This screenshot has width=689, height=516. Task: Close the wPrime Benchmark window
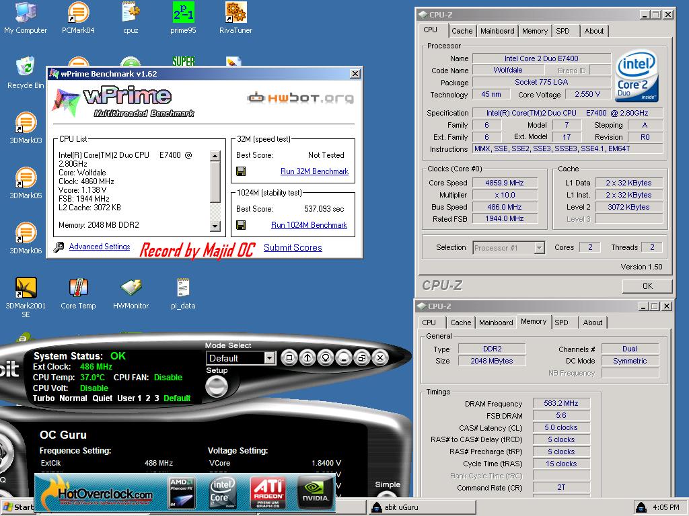(355, 74)
